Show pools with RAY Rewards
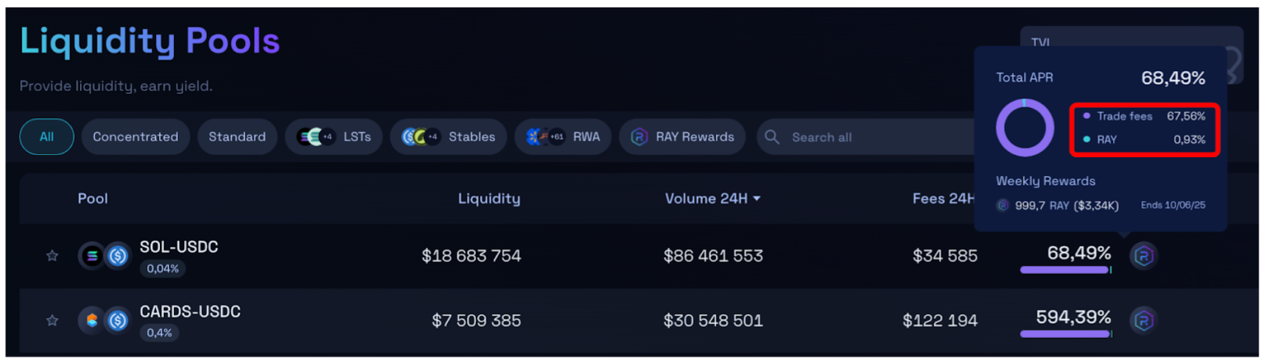Screen dimensions: 1270x364 pyautogui.click(x=682, y=137)
